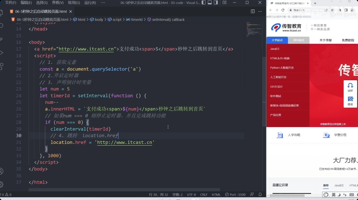The width and height of the screenshot is (358, 200).
Task: Open Customize Layout icon in VS Code title bar
Action: [x=224, y=3]
